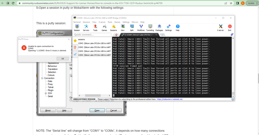Screen dimensions: 259x135
Task: Click the red Exit power icon
Action: pos(230,28)
